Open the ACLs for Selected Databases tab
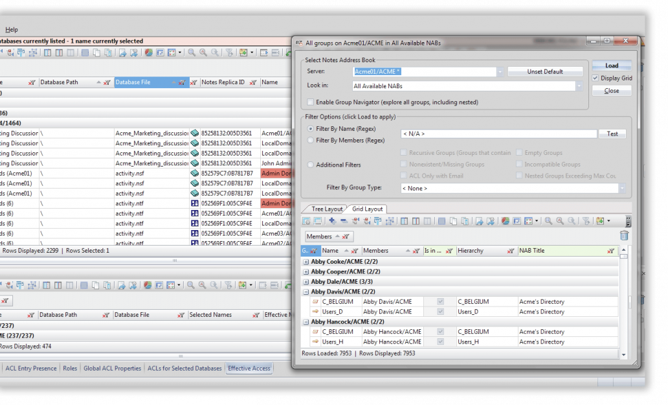This screenshot has width=668, height=405. (x=184, y=368)
